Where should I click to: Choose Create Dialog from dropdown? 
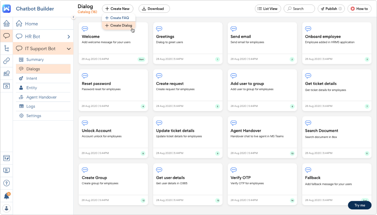[119, 25]
